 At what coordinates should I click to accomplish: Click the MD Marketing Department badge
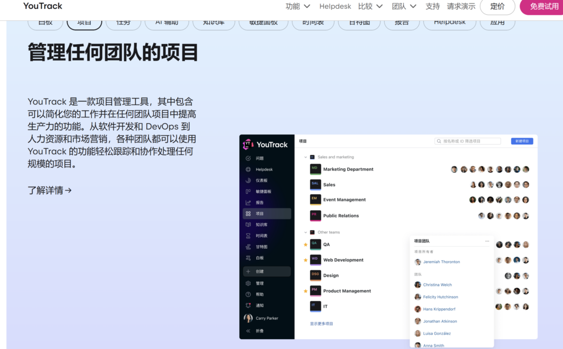315,170
